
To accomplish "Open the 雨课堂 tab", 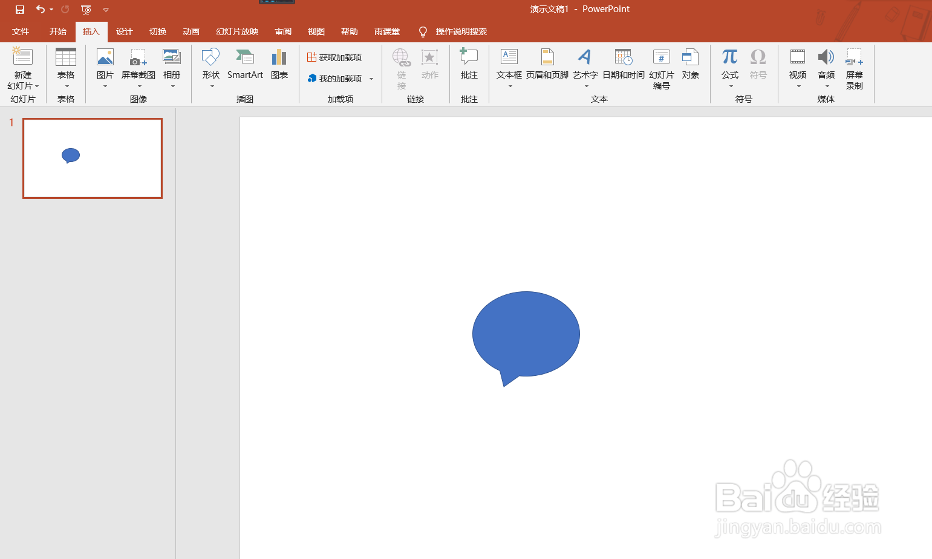I will click(387, 31).
